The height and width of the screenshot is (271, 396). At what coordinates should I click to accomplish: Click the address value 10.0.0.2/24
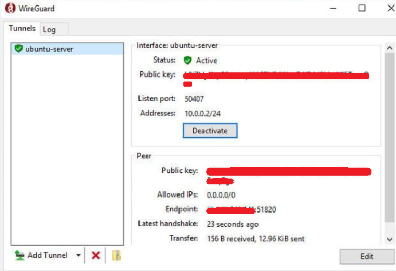[x=202, y=113]
